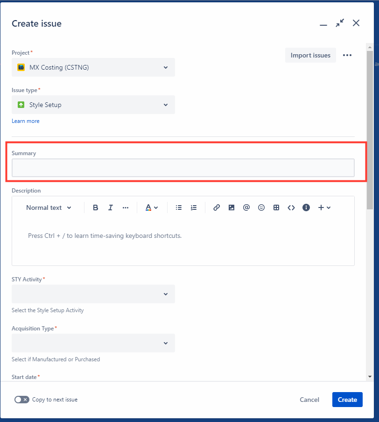Click inside the Summary input field

pyautogui.click(x=183, y=168)
